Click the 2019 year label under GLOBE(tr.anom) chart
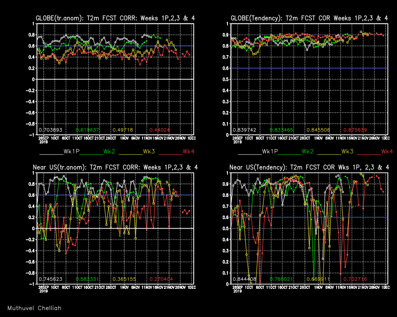397x317 pixels. point(44,142)
